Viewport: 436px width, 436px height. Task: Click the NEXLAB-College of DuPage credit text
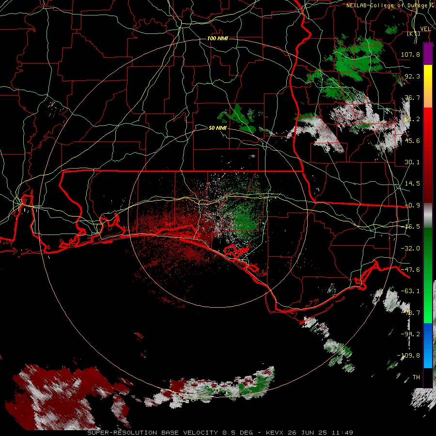coord(389,5)
